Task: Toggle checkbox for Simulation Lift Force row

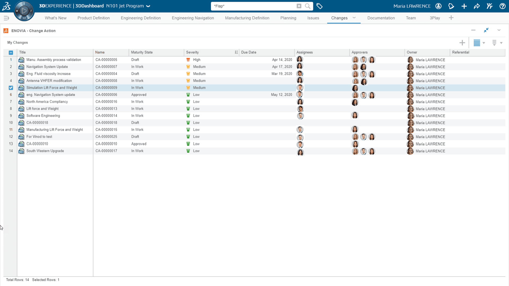Action: pyautogui.click(x=11, y=88)
